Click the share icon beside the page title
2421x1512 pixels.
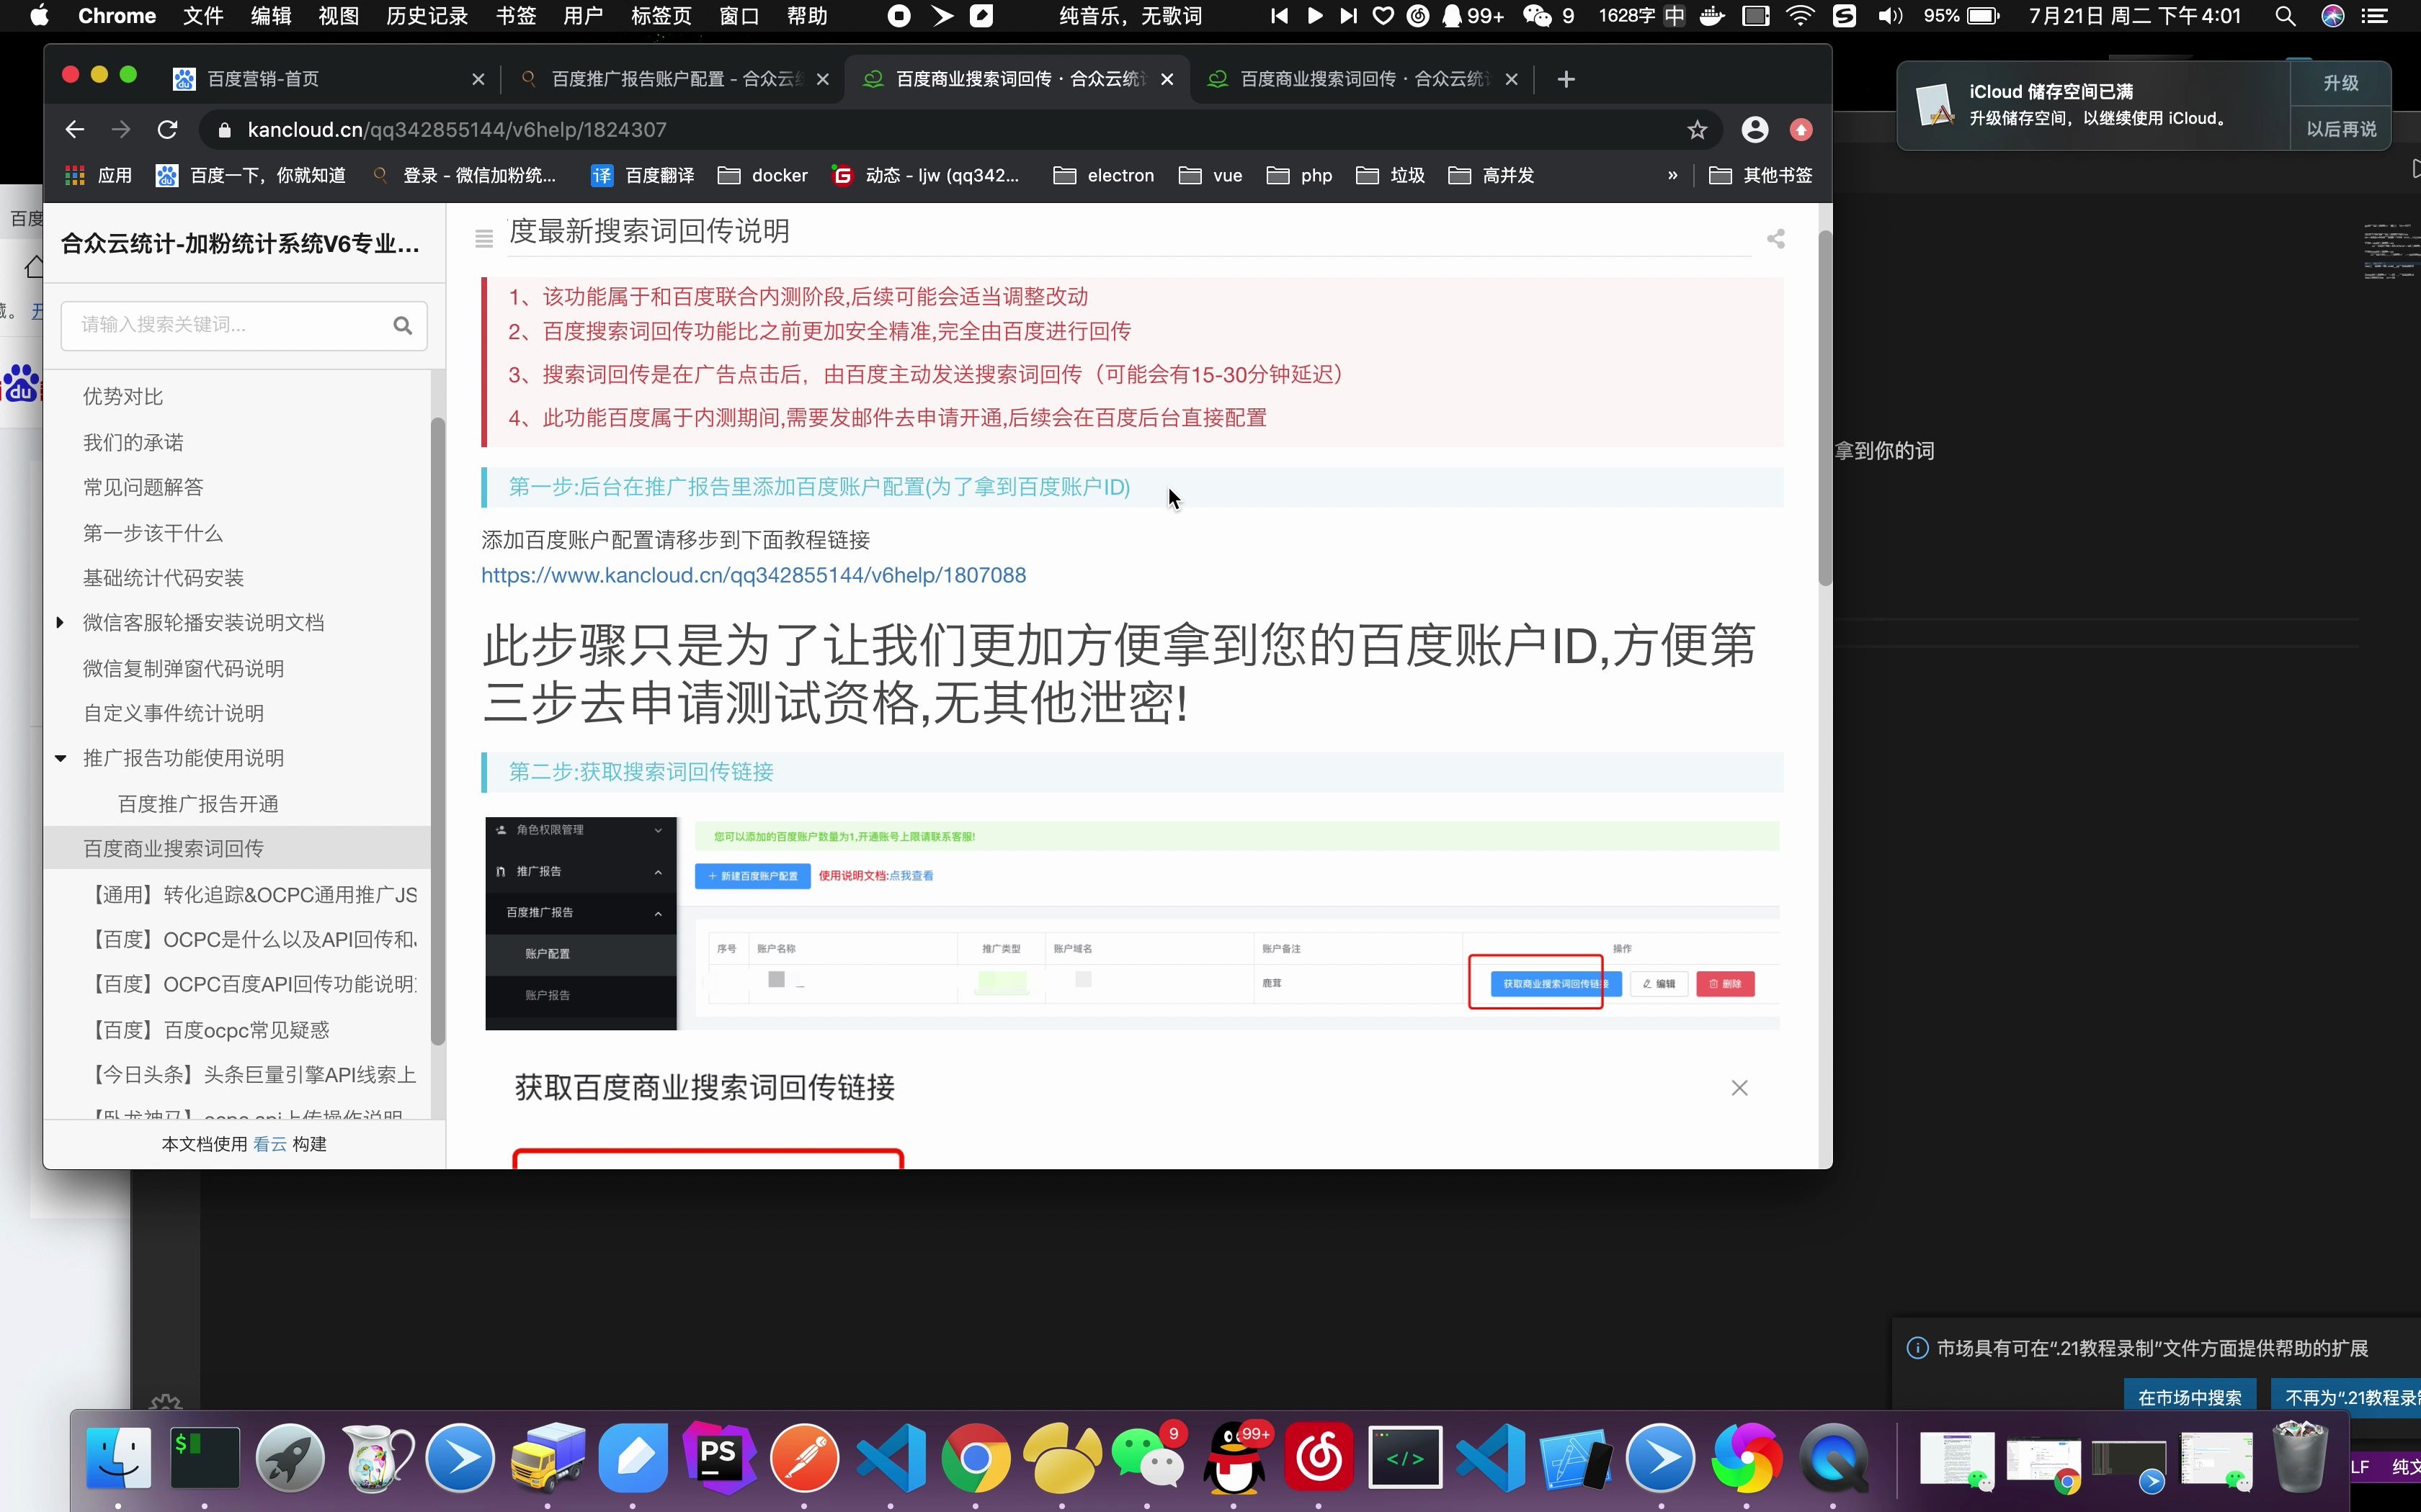[x=1775, y=238]
